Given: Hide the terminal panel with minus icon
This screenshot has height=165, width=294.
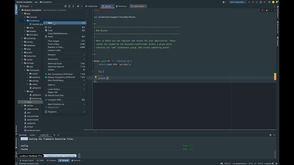Looking at the screenshot, I should pos(274,135).
